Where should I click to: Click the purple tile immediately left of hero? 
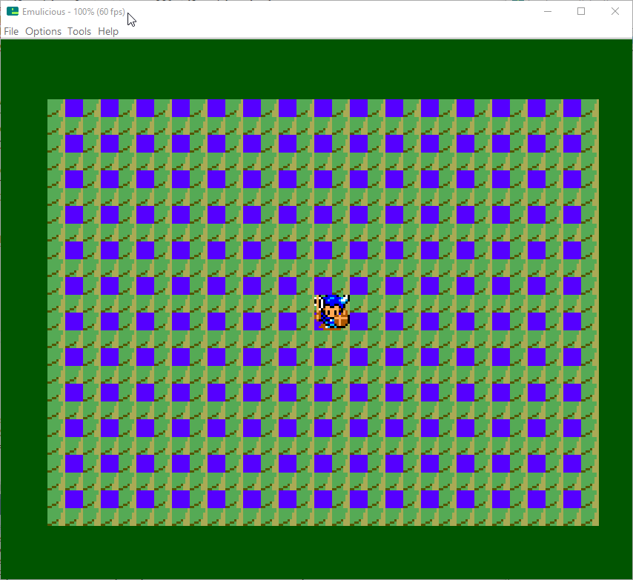point(288,321)
